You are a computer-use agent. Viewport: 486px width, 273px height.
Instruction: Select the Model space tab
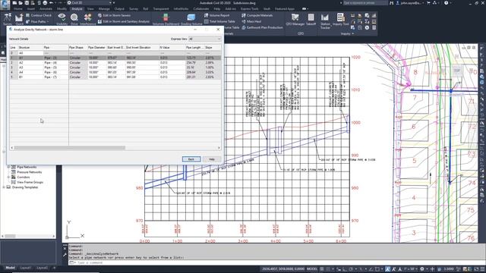pyautogui.click(x=10, y=268)
